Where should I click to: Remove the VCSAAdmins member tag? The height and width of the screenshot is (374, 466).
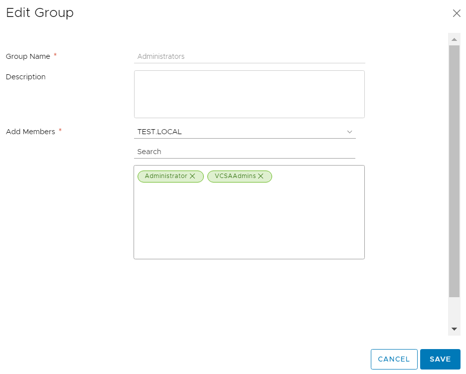261,176
